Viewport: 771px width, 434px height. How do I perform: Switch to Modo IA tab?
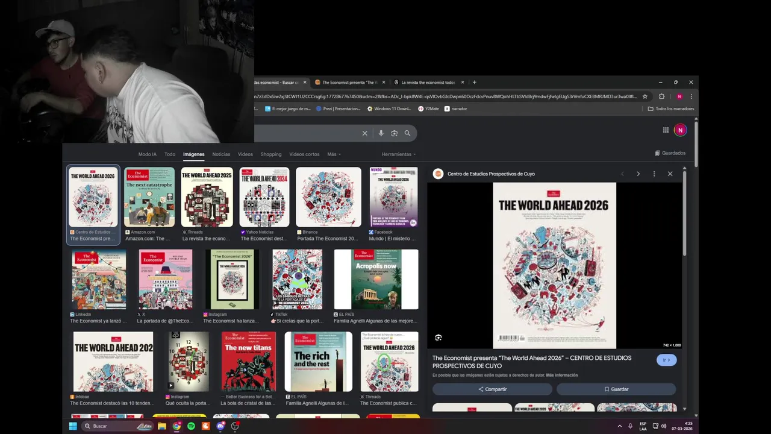[x=147, y=154]
